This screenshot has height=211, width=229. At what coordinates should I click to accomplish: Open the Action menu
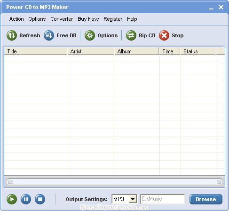[16, 19]
